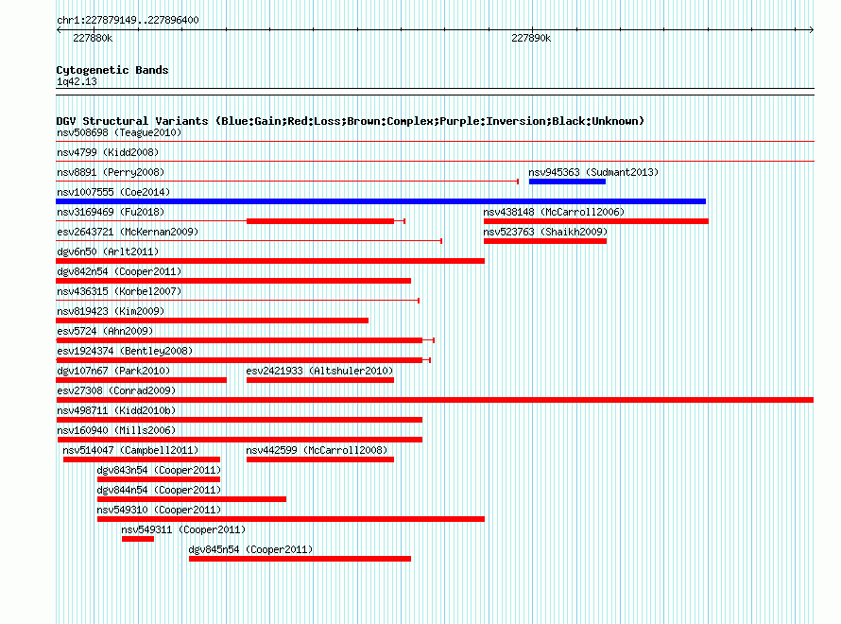
Task: Open nsv945363 (Sudmant2013) label
Action: (x=593, y=172)
